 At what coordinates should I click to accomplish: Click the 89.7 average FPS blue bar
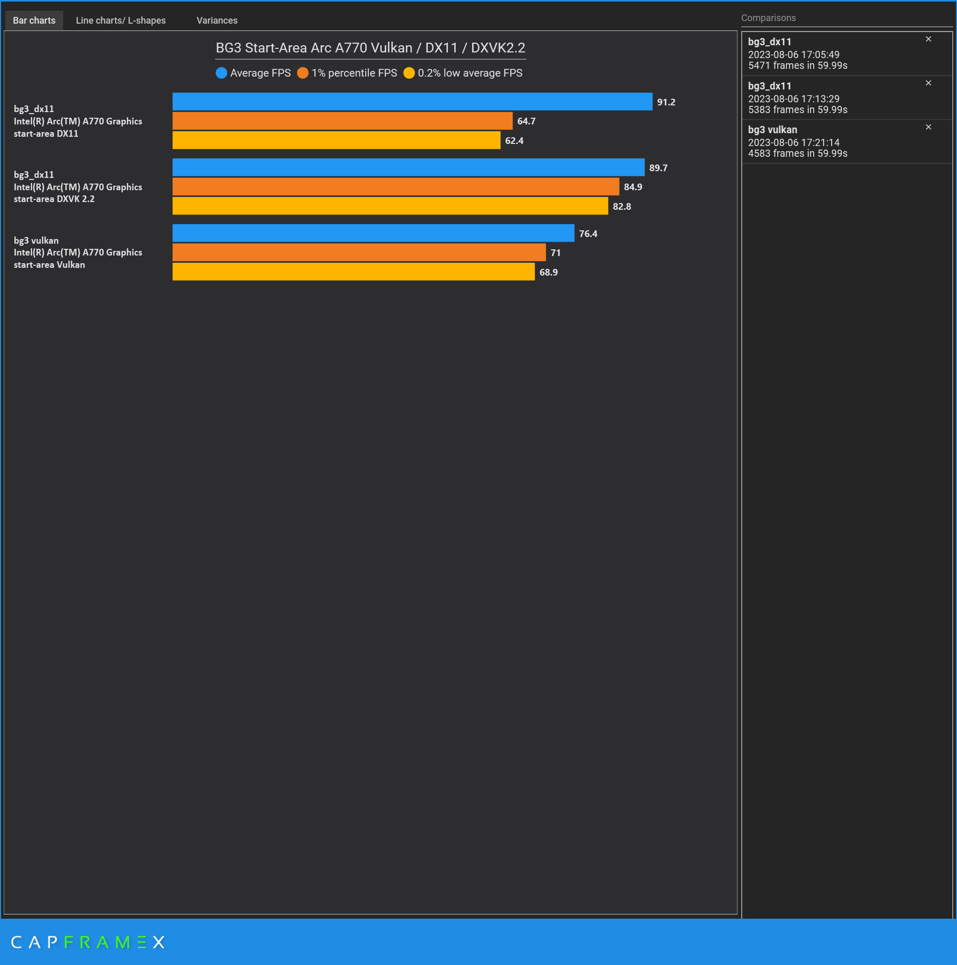[408, 168]
